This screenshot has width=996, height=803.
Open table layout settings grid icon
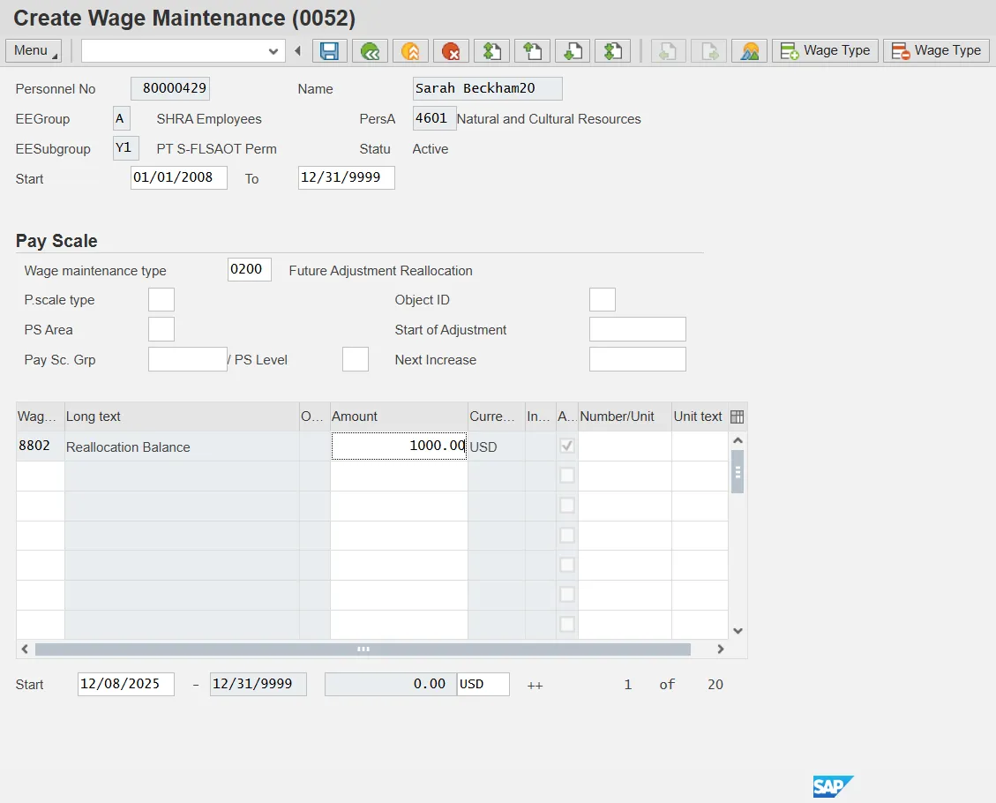pyautogui.click(x=738, y=417)
